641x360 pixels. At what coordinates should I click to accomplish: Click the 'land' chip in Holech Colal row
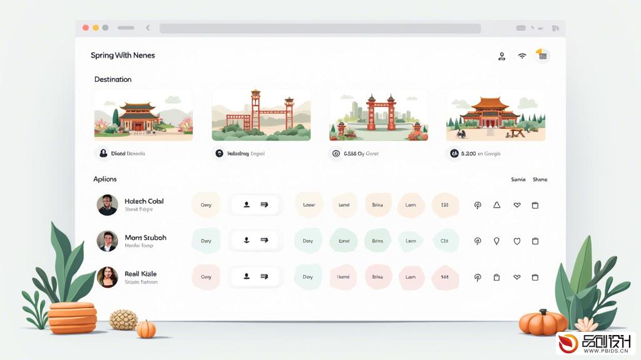[x=344, y=204]
